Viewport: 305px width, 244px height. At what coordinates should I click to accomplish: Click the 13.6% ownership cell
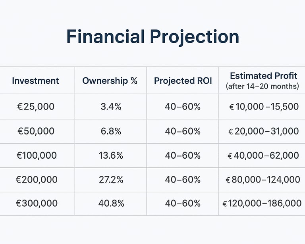click(111, 156)
